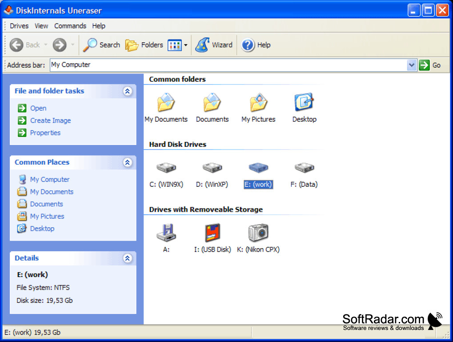Screen dimensions: 453x342
Task: Collapse the Common Places panel
Action: [x=128, y=162]
